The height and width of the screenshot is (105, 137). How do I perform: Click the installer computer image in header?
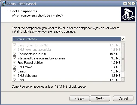click(x=128, y=14)
